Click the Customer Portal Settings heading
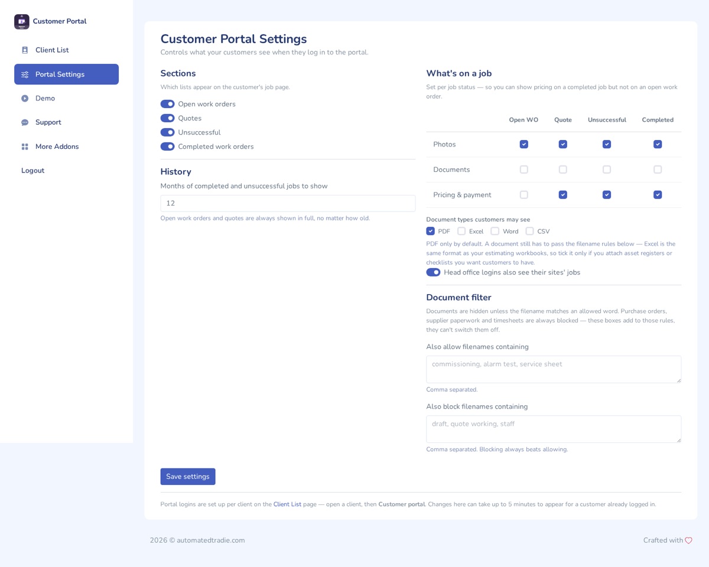Viewport: 709px width, 567px height. coord(233,39)
